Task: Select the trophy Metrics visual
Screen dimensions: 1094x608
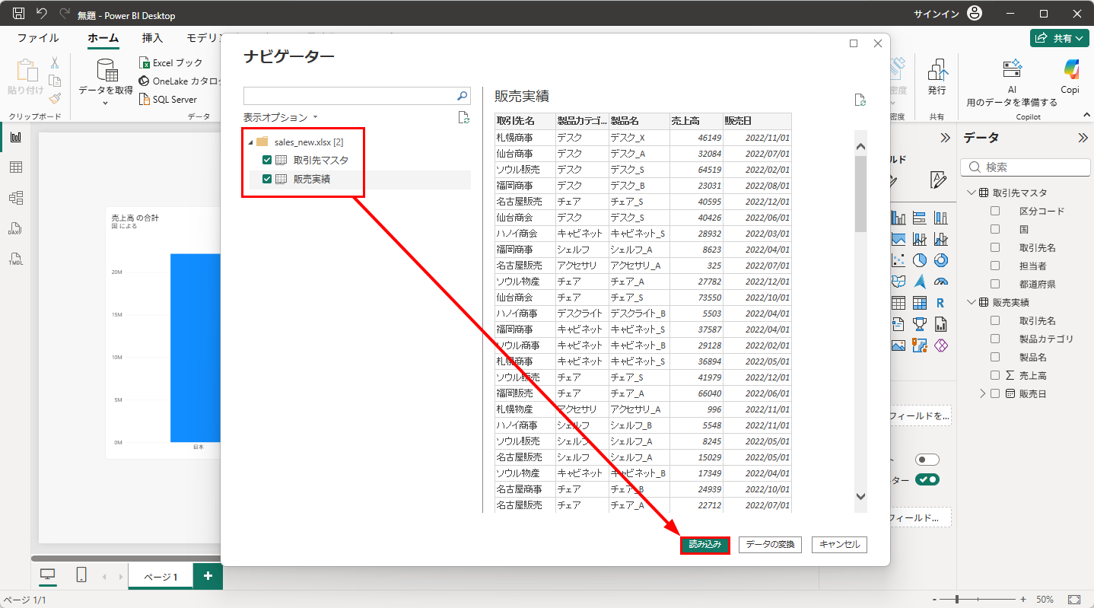Action: (919, 324)
